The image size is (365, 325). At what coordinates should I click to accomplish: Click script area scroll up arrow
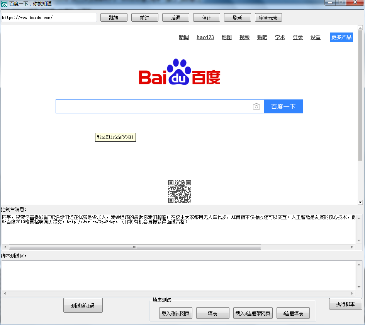359,265
